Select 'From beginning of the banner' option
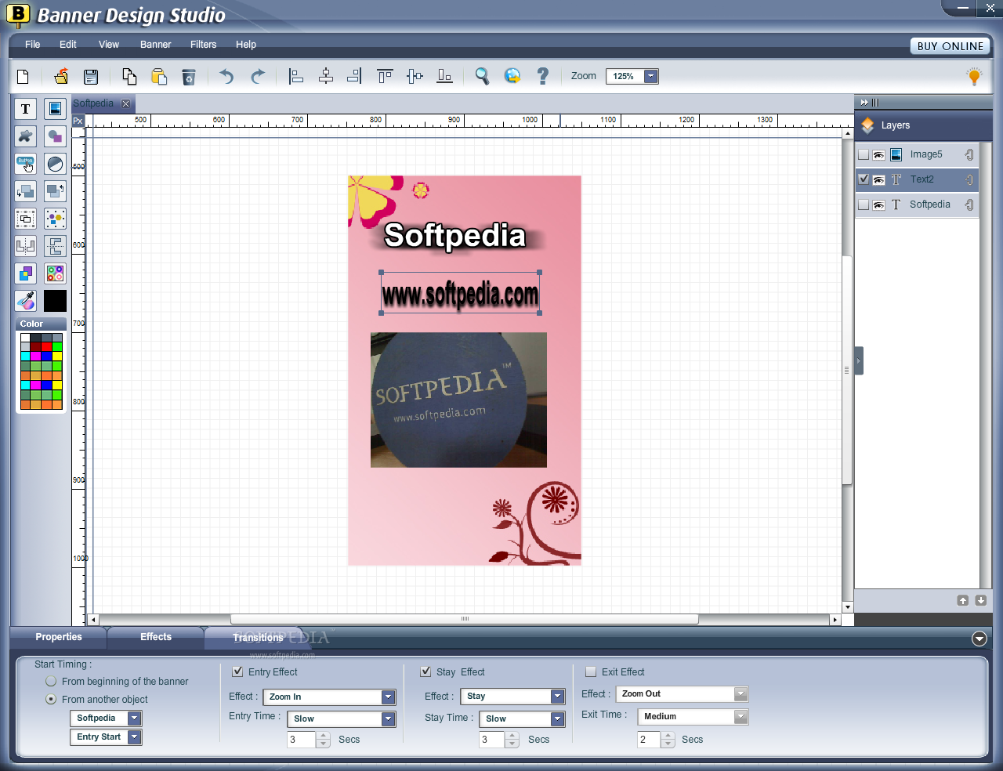The width and height of the screenshot is (1003, 771). [x=51, y=681]
